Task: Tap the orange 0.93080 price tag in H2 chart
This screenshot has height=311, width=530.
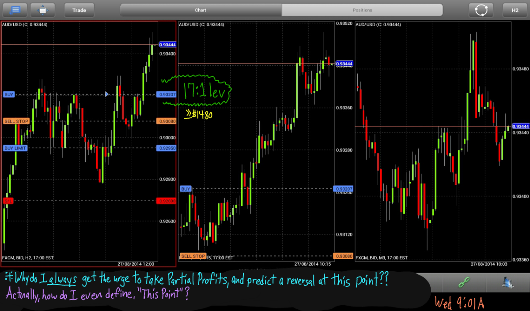Action: (x=167, y=121)
